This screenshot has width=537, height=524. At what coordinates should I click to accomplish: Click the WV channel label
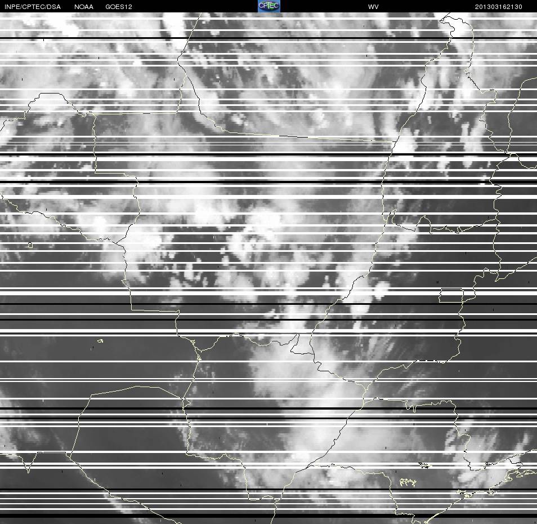(373, 7)
